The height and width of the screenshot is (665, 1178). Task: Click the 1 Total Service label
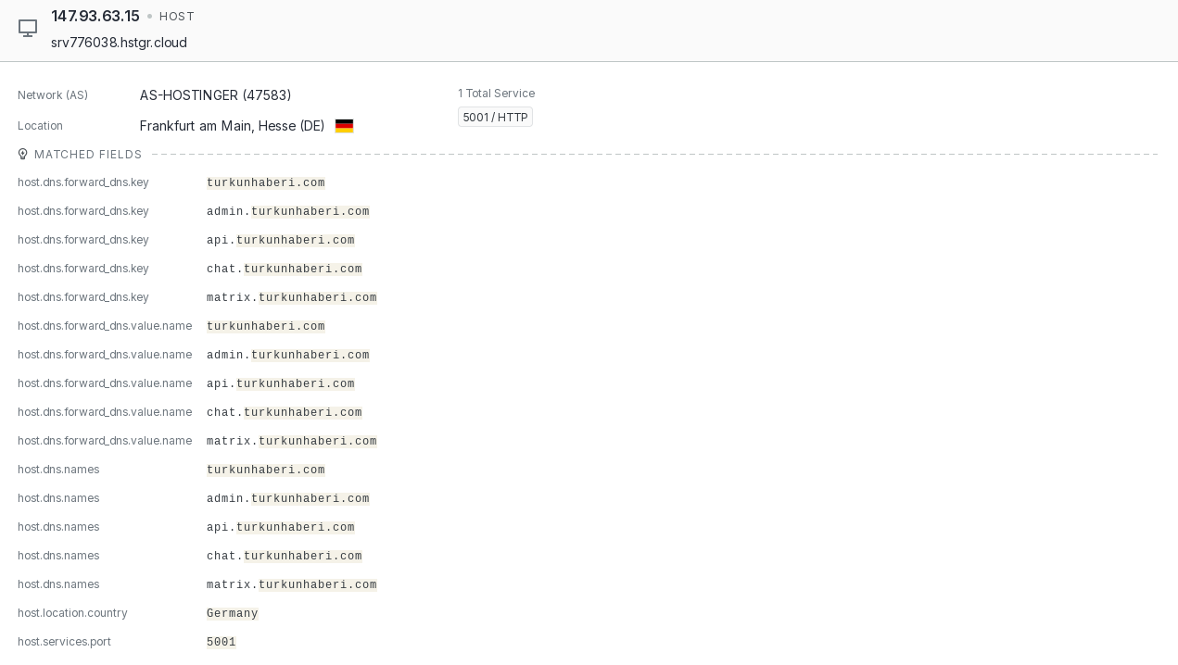point(496,94)
